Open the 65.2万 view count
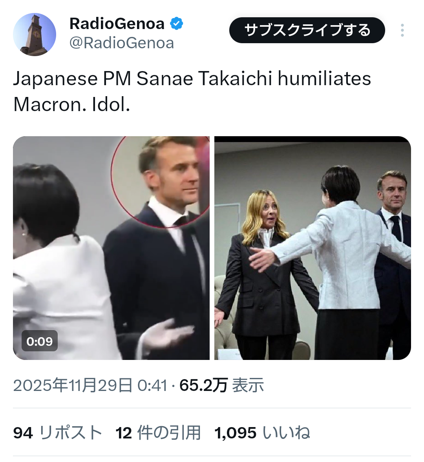The height and width of the screenshot is (462, 424). [x=203, y=385]
